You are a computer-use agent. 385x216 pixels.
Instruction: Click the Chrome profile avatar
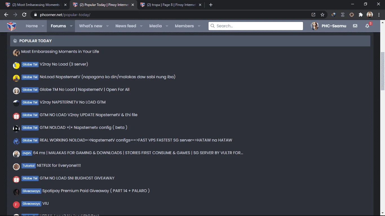pyautogui.click(x=370, y=15)
